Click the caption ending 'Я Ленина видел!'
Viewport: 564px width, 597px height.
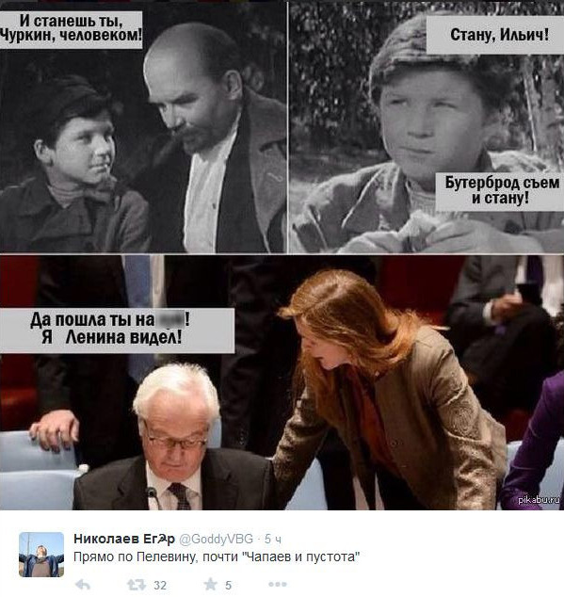117,331
